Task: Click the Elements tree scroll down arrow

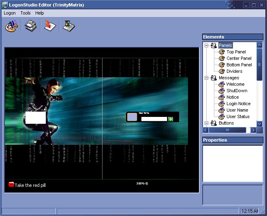Action: click(260, 124)
